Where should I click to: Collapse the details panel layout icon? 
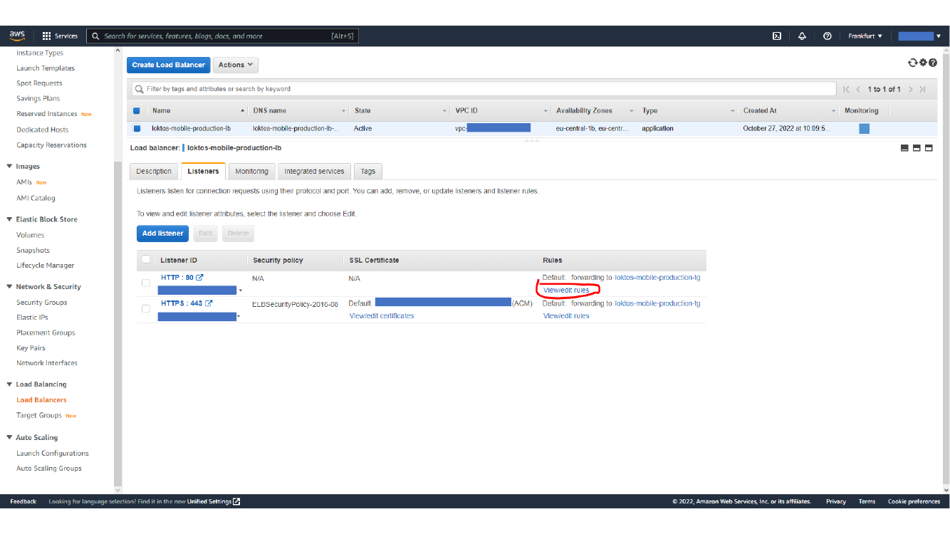point(904,148)
